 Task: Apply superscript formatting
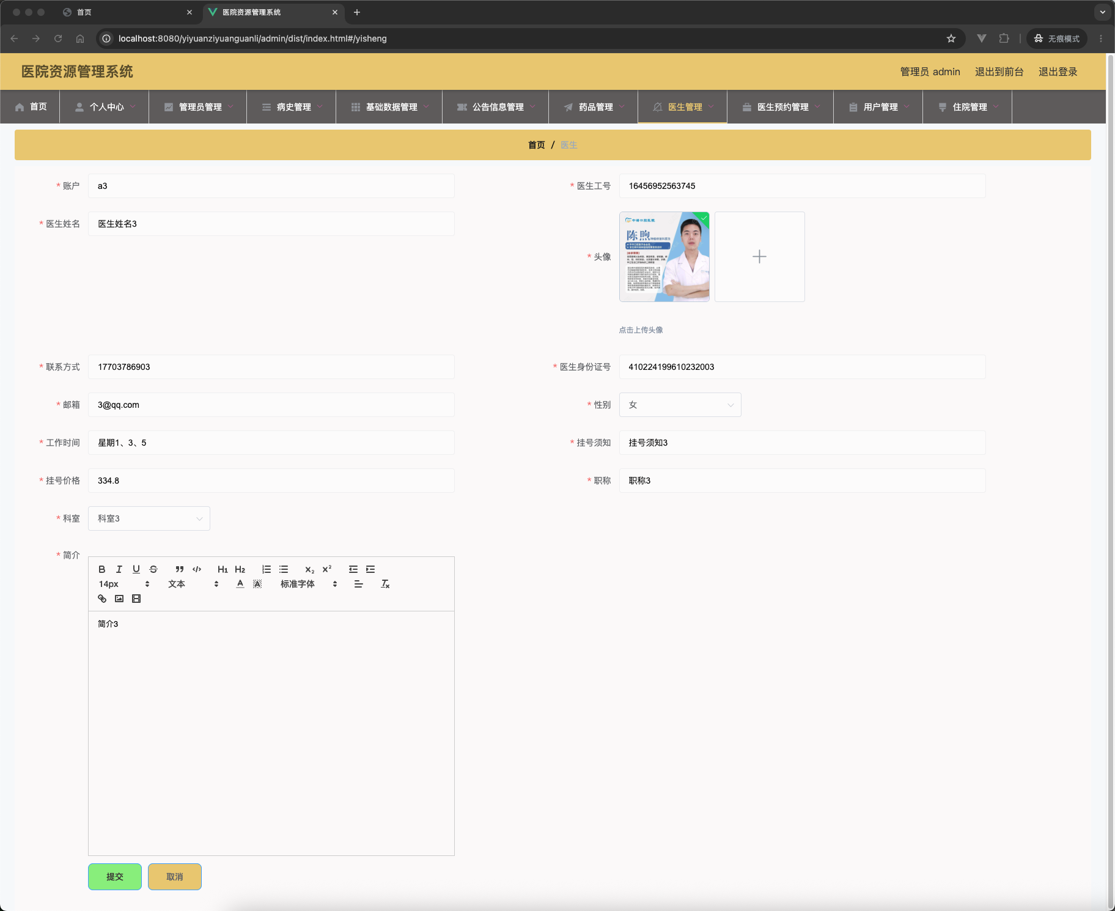coord(327,569)
